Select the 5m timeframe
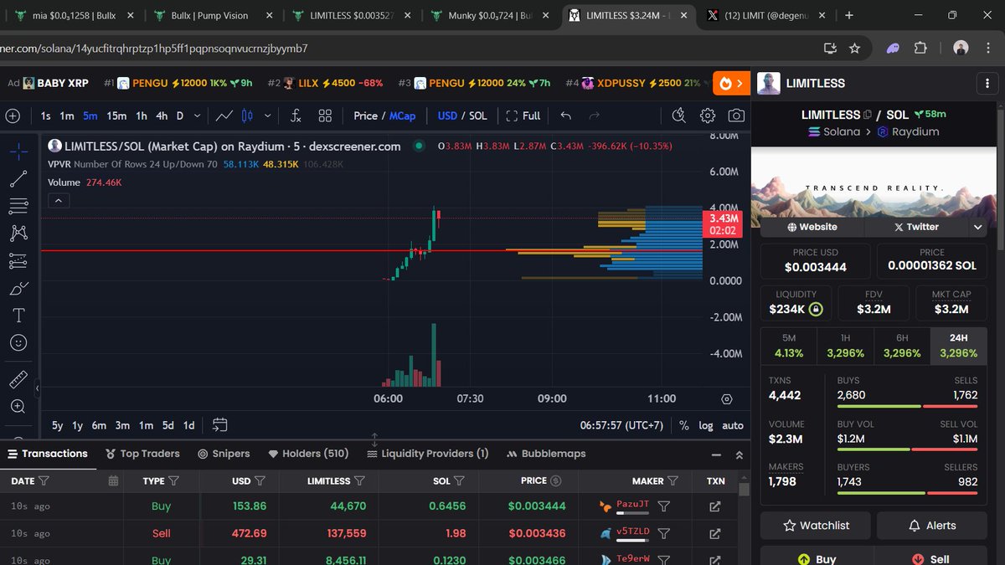This screenshot has height=565, width=1005. [x=90, y=116]
